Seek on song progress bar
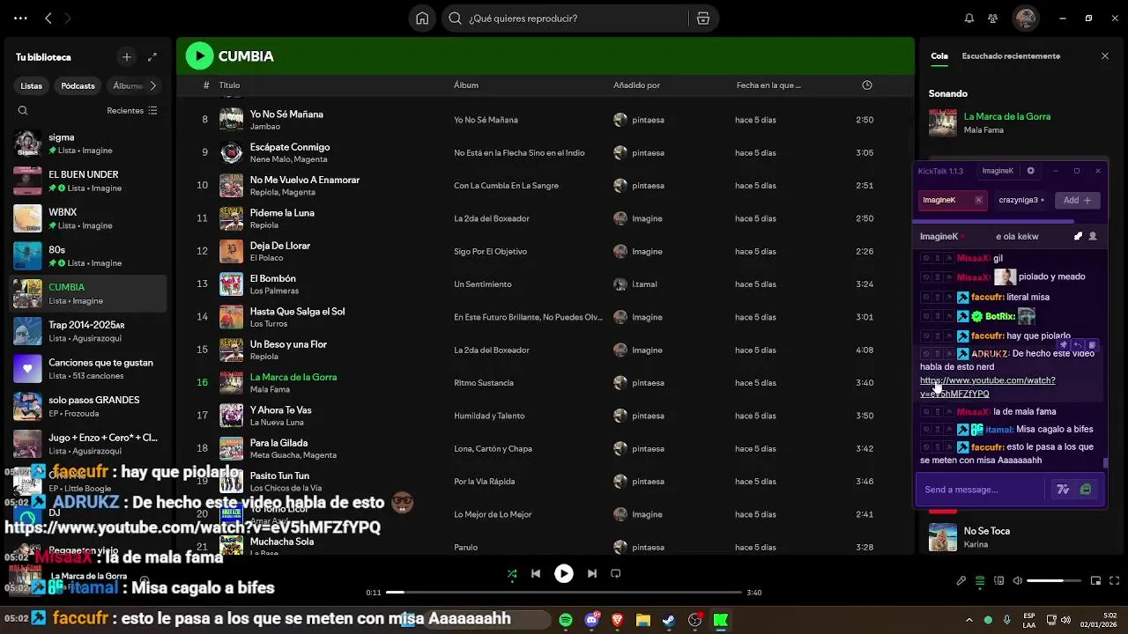1128x634 pixels. point(564,593)
